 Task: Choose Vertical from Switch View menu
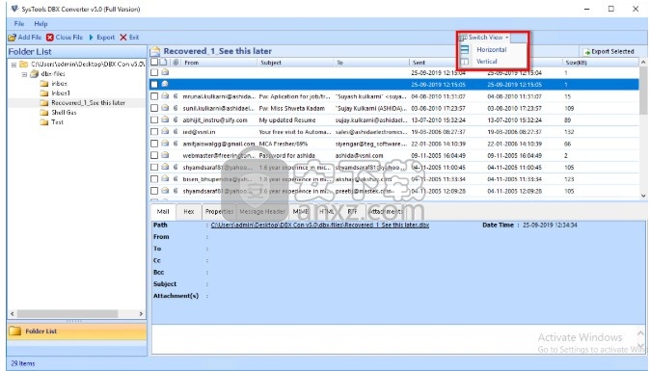pyautogui.click(x=487, y=62)
